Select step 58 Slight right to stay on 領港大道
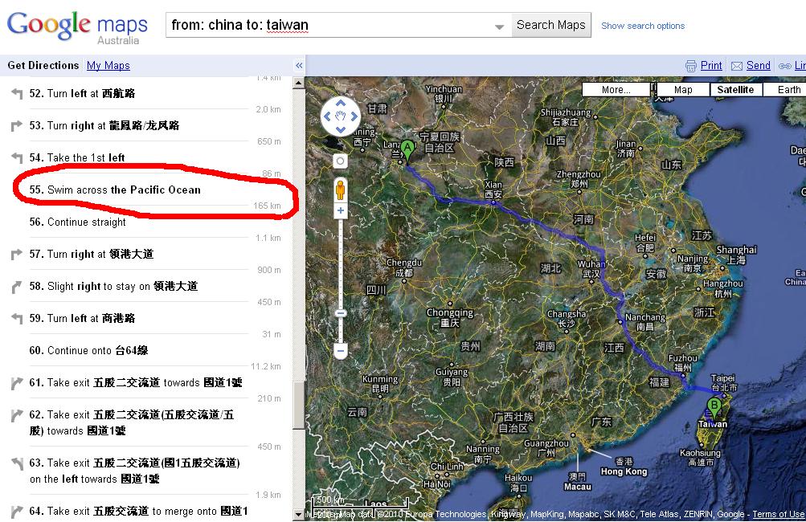 click(x=113, y=286)
